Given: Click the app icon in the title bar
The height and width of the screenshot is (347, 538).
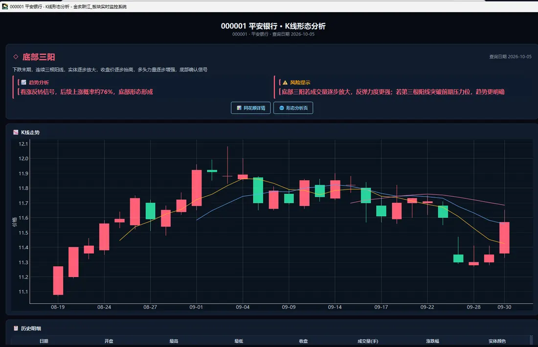Looking at the screenshot, I should (5, 6).
